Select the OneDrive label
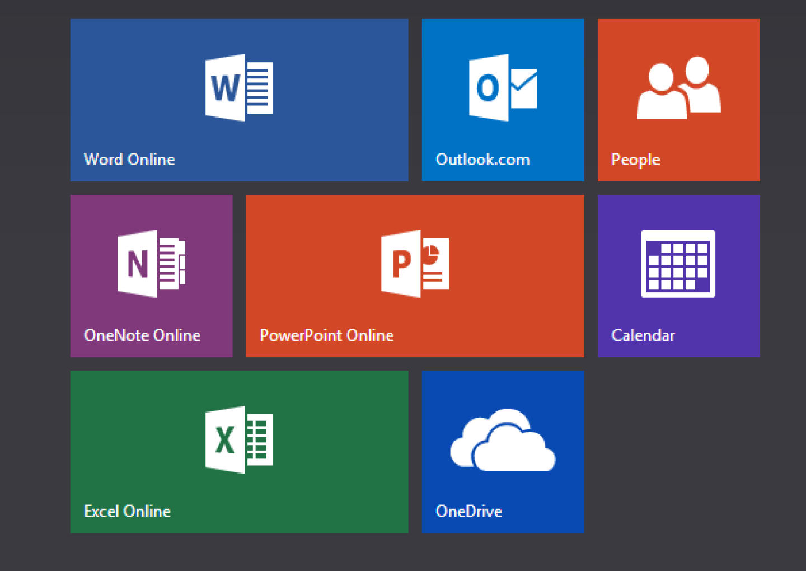Viewport: 806px width, 571px height. [469, 511]
